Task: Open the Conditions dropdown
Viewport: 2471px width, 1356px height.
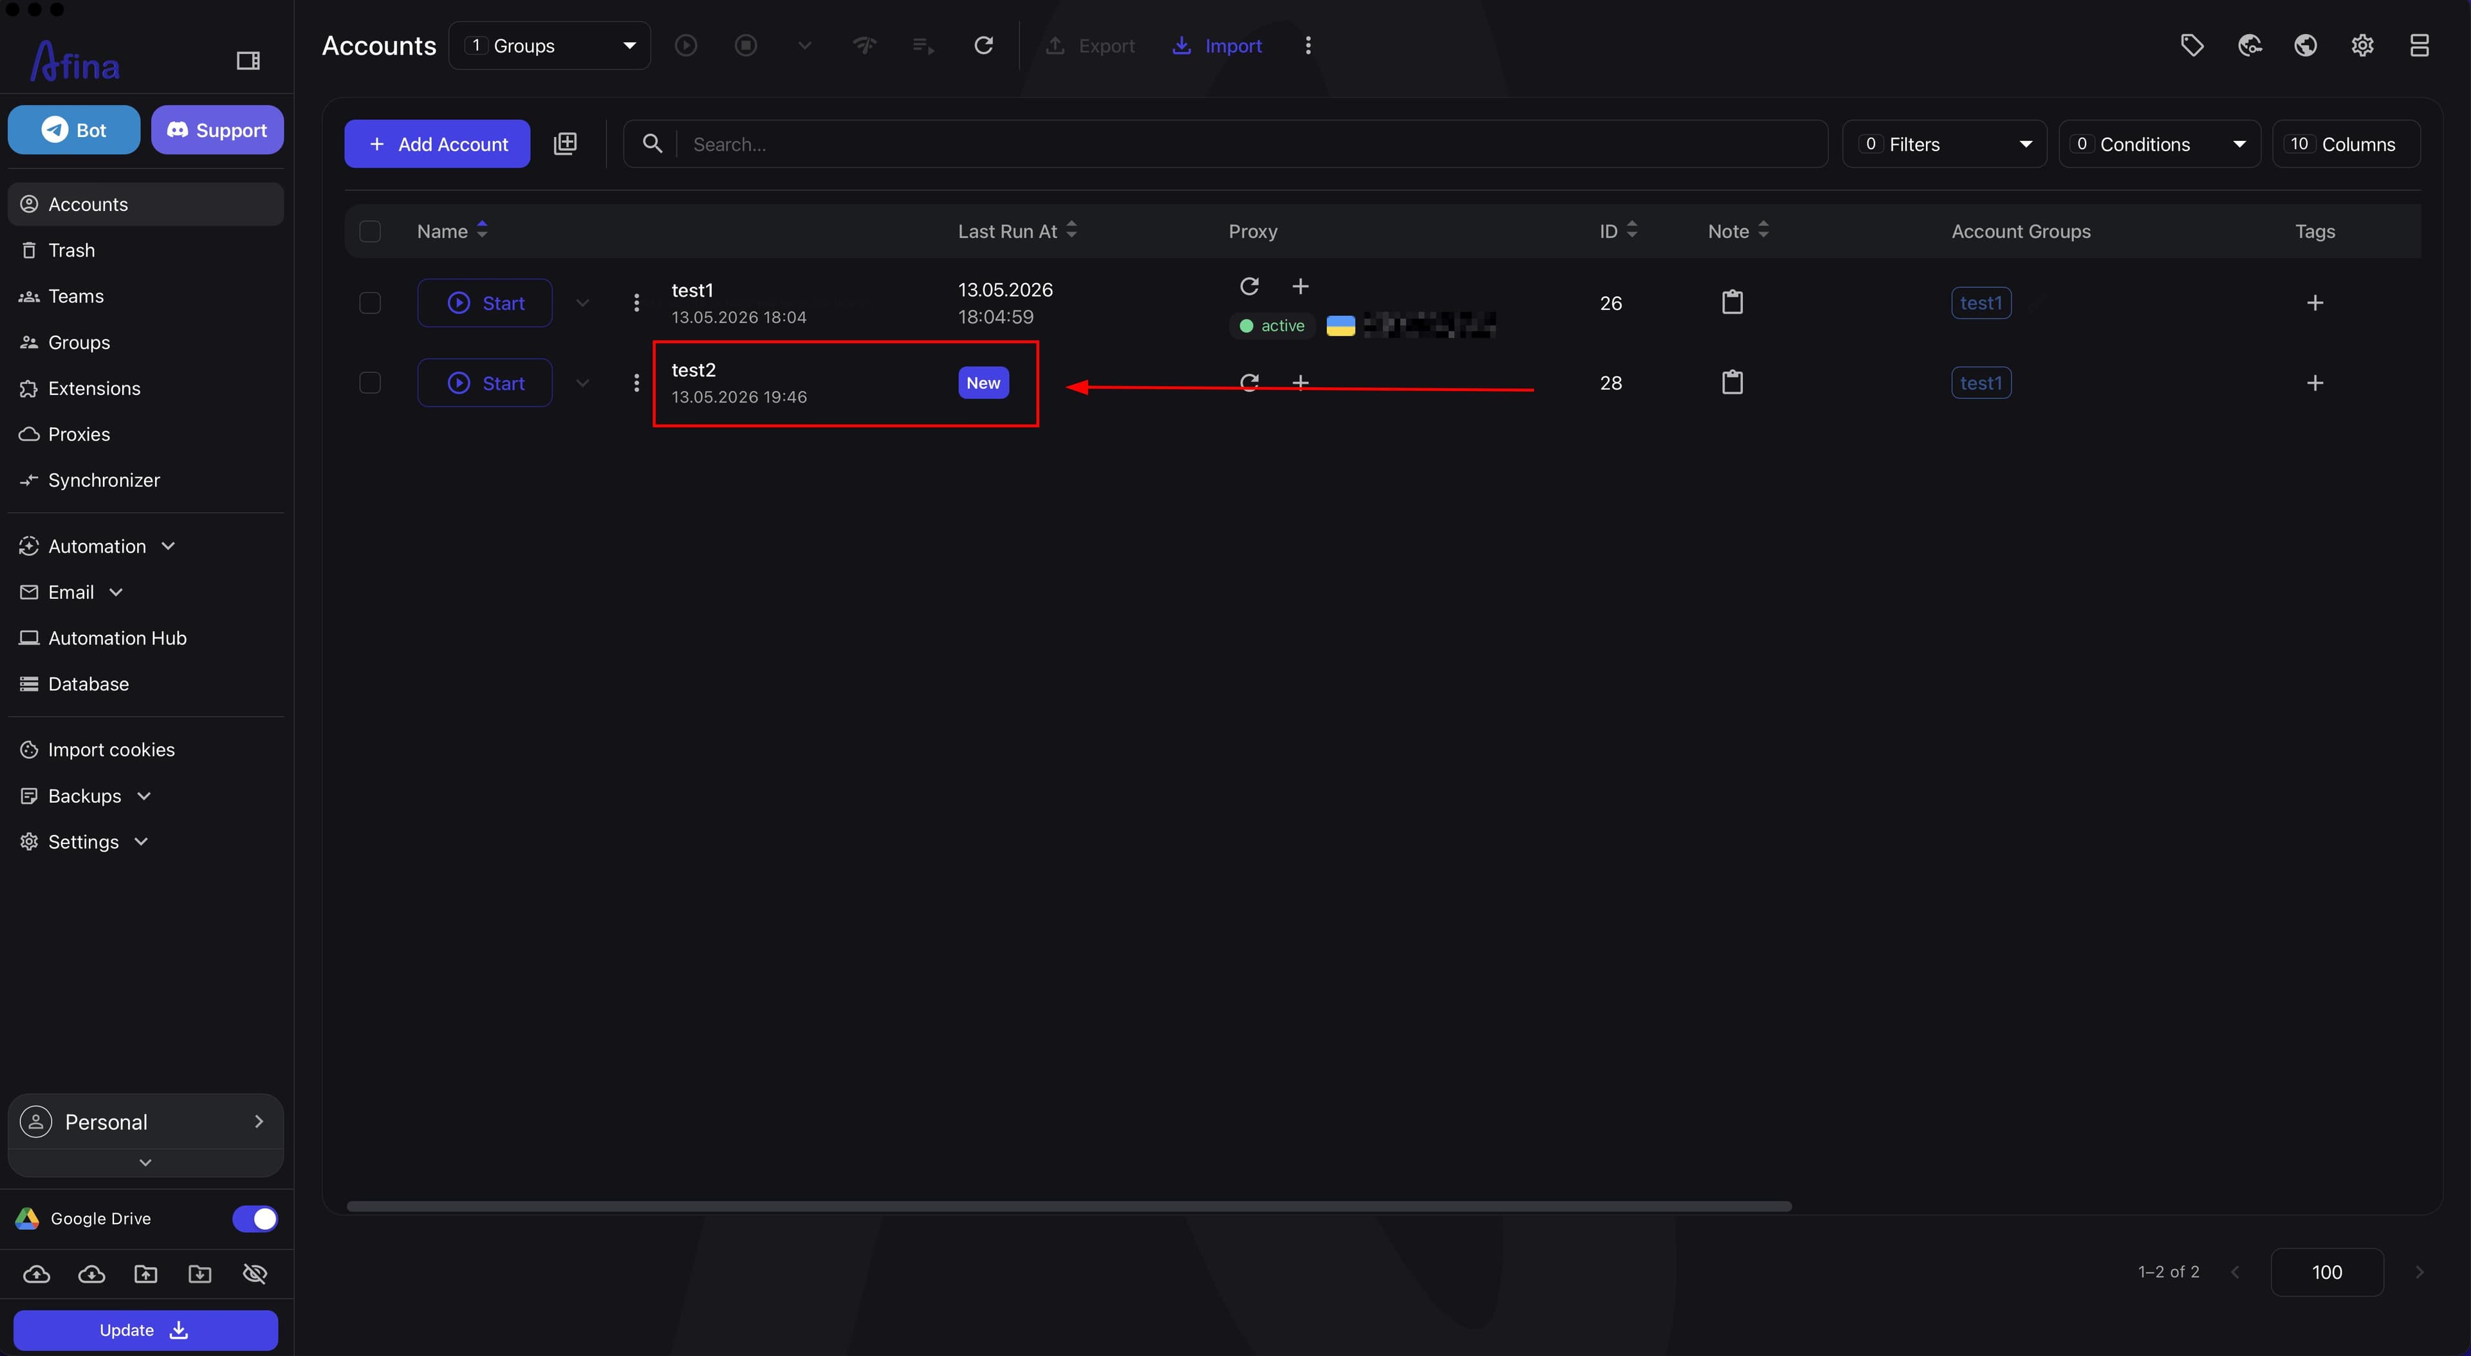Action: [x=2160, y=144]
